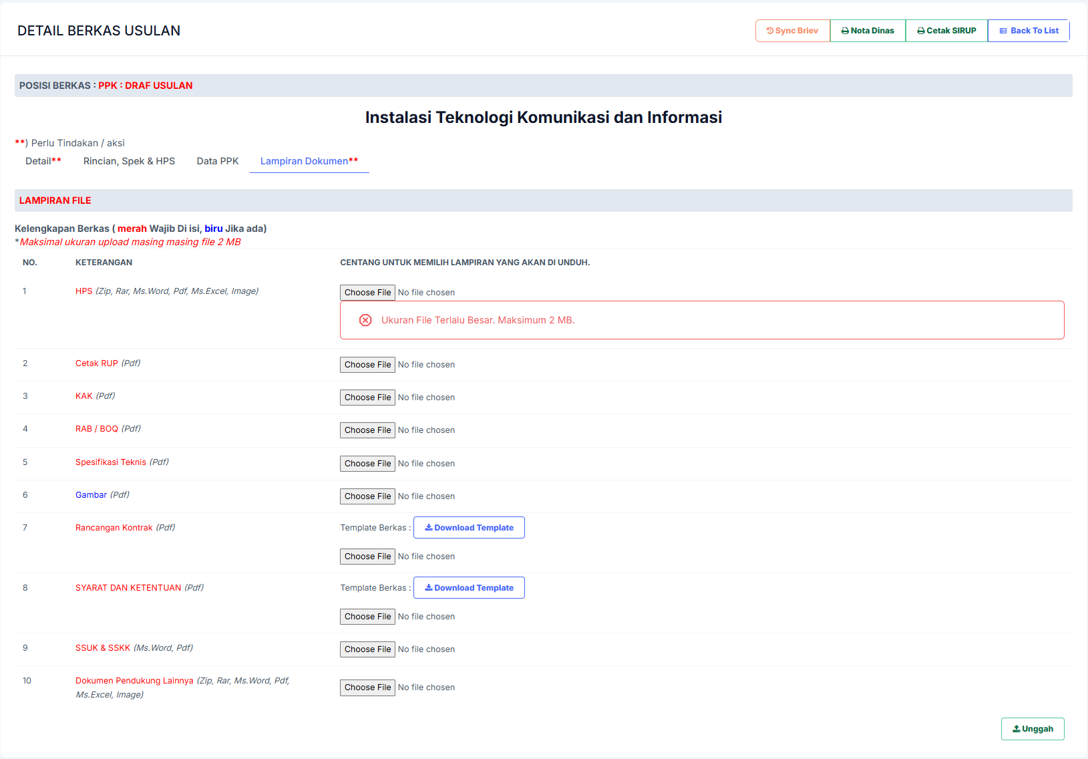Screen dimensions: 1088x759
Task: Switch to Rincian, Spek & HPS tab
Action: coord(129,161)
